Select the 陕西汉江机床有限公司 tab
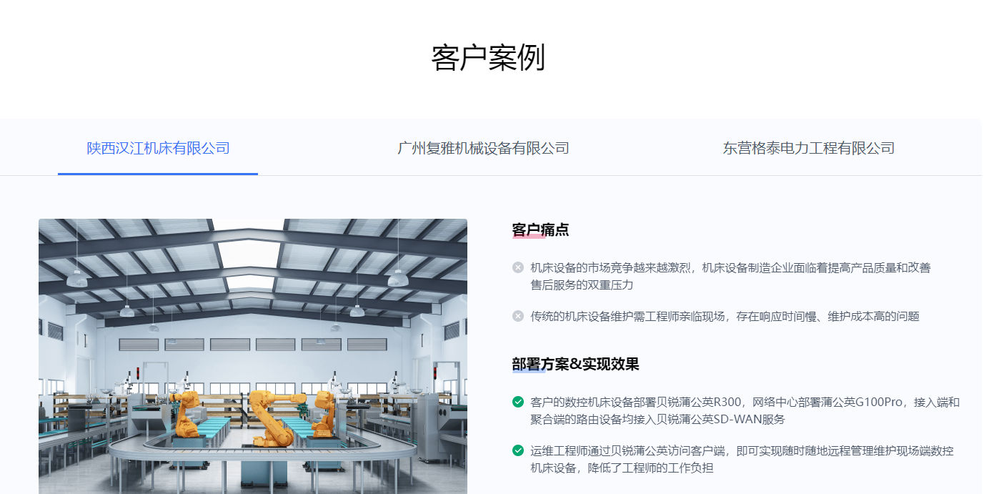Screen dimensions: 989x494 click(x=158, y=148)
